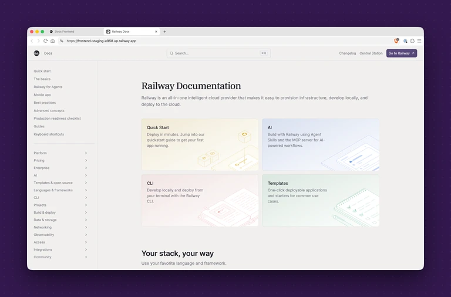
Task: Click the browser forward arrow
Action: pos(39,41)
